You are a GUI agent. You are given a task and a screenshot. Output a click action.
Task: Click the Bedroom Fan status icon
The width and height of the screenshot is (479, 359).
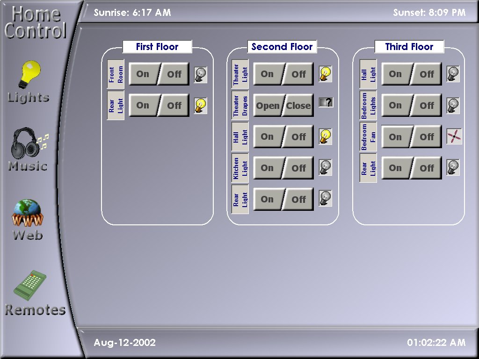click(454, 136)
